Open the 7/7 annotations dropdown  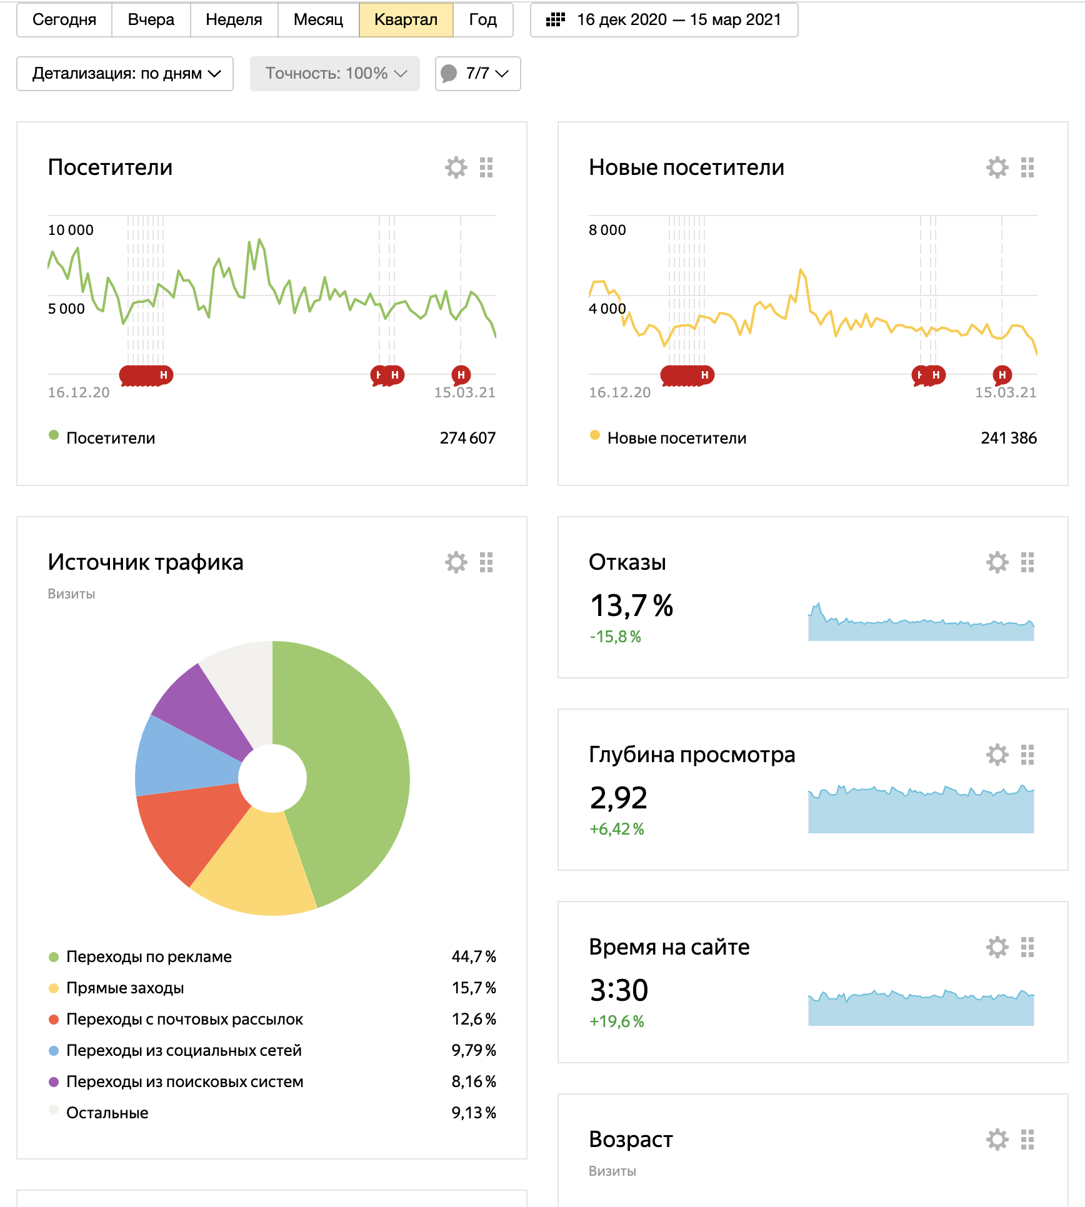click(477, 74)
